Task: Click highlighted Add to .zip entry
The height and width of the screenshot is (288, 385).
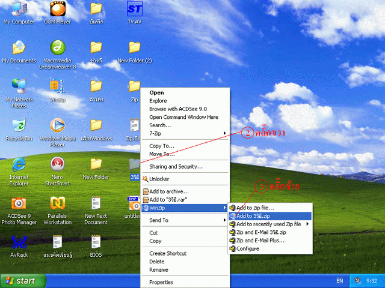Action: pos(270,216)
